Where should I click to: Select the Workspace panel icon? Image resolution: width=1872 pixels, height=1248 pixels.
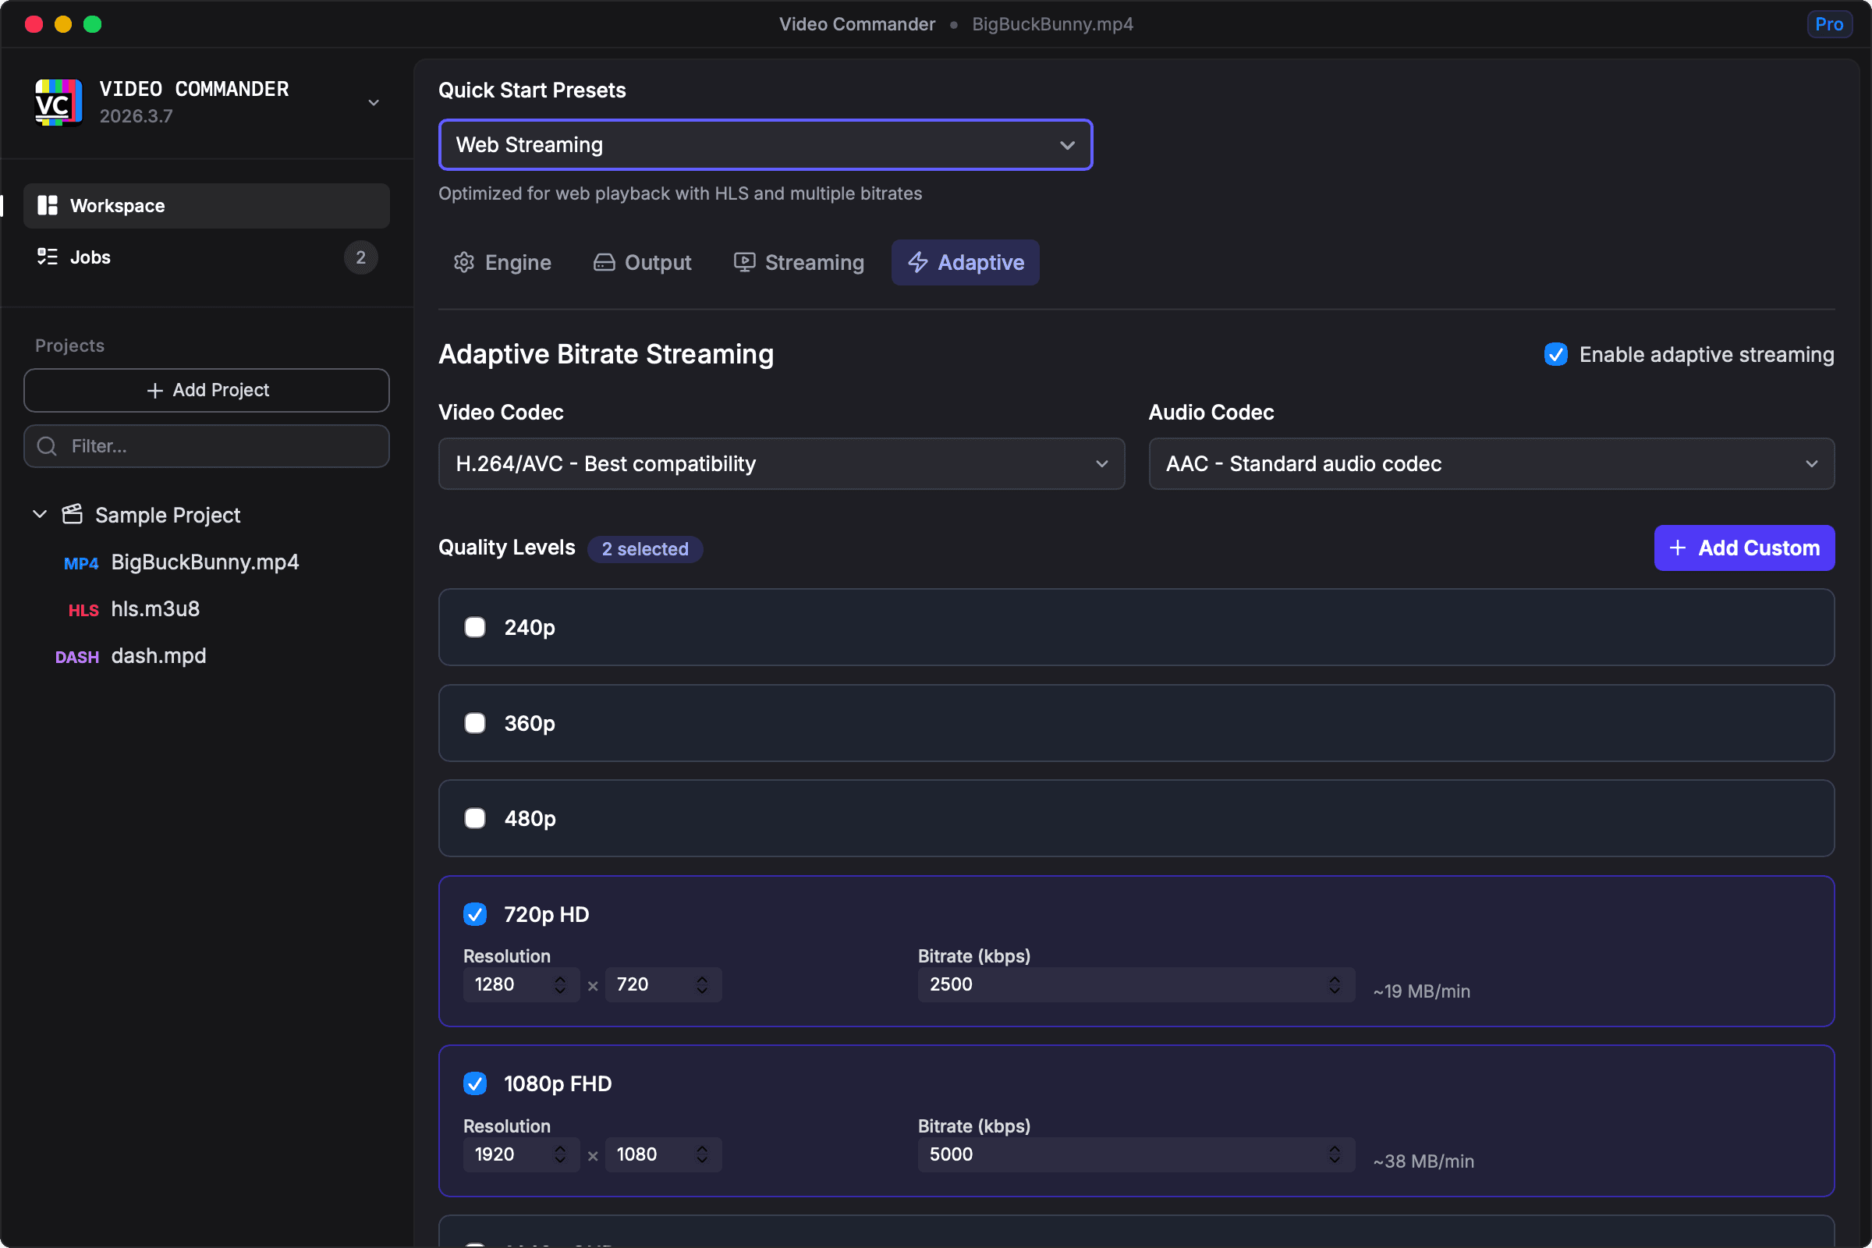pyautogui.click(x=47, y=205)
